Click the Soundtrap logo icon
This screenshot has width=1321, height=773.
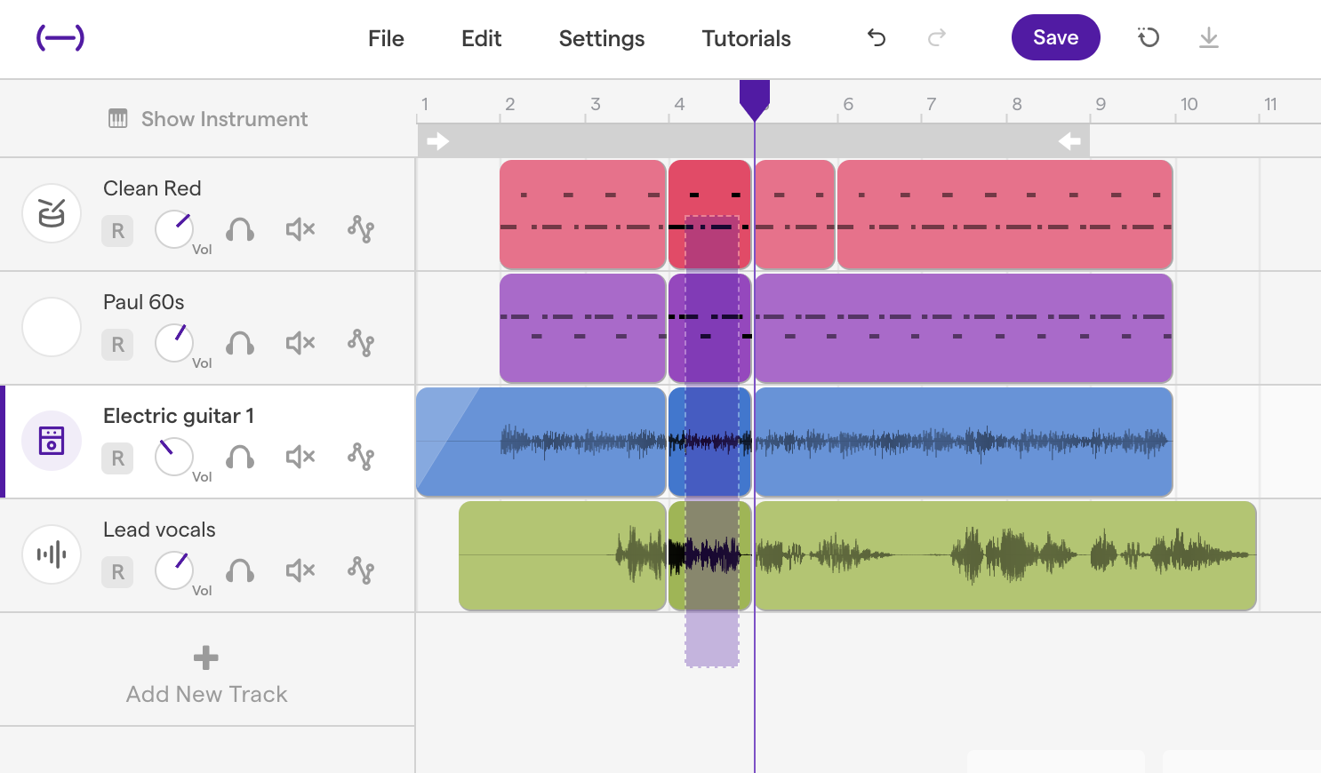tap(60, 37)
